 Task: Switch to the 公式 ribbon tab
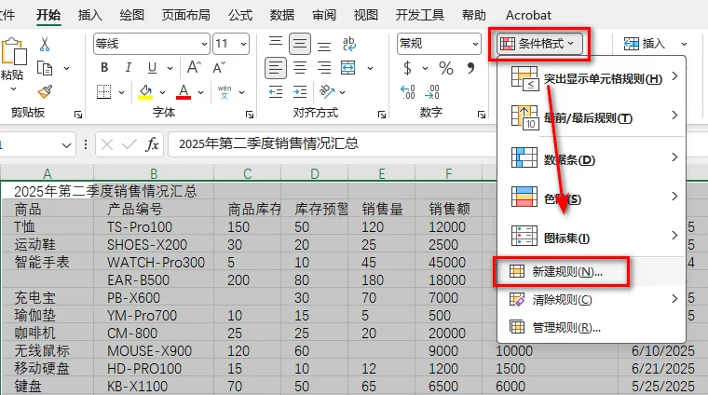239,15
